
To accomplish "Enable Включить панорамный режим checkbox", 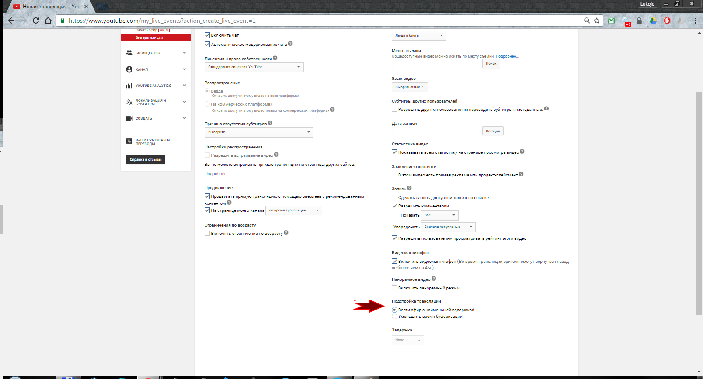I will pyautogui.click(x=394, y=288).
